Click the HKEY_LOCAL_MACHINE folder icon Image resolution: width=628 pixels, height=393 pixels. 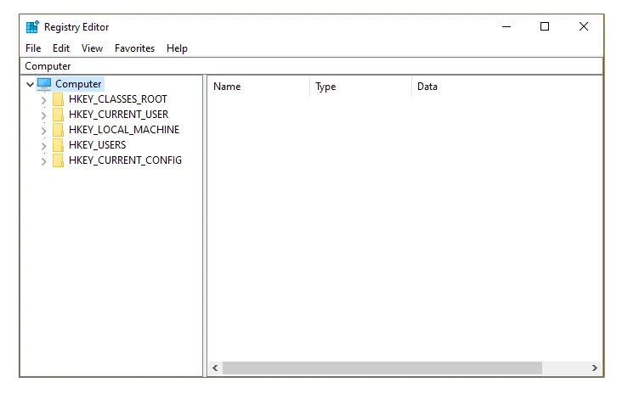point(58,130)
